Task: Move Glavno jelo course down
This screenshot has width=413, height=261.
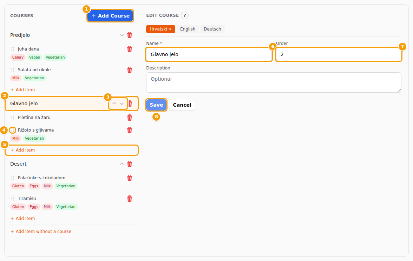Action: pyautogui.click(x=122, y=104)
